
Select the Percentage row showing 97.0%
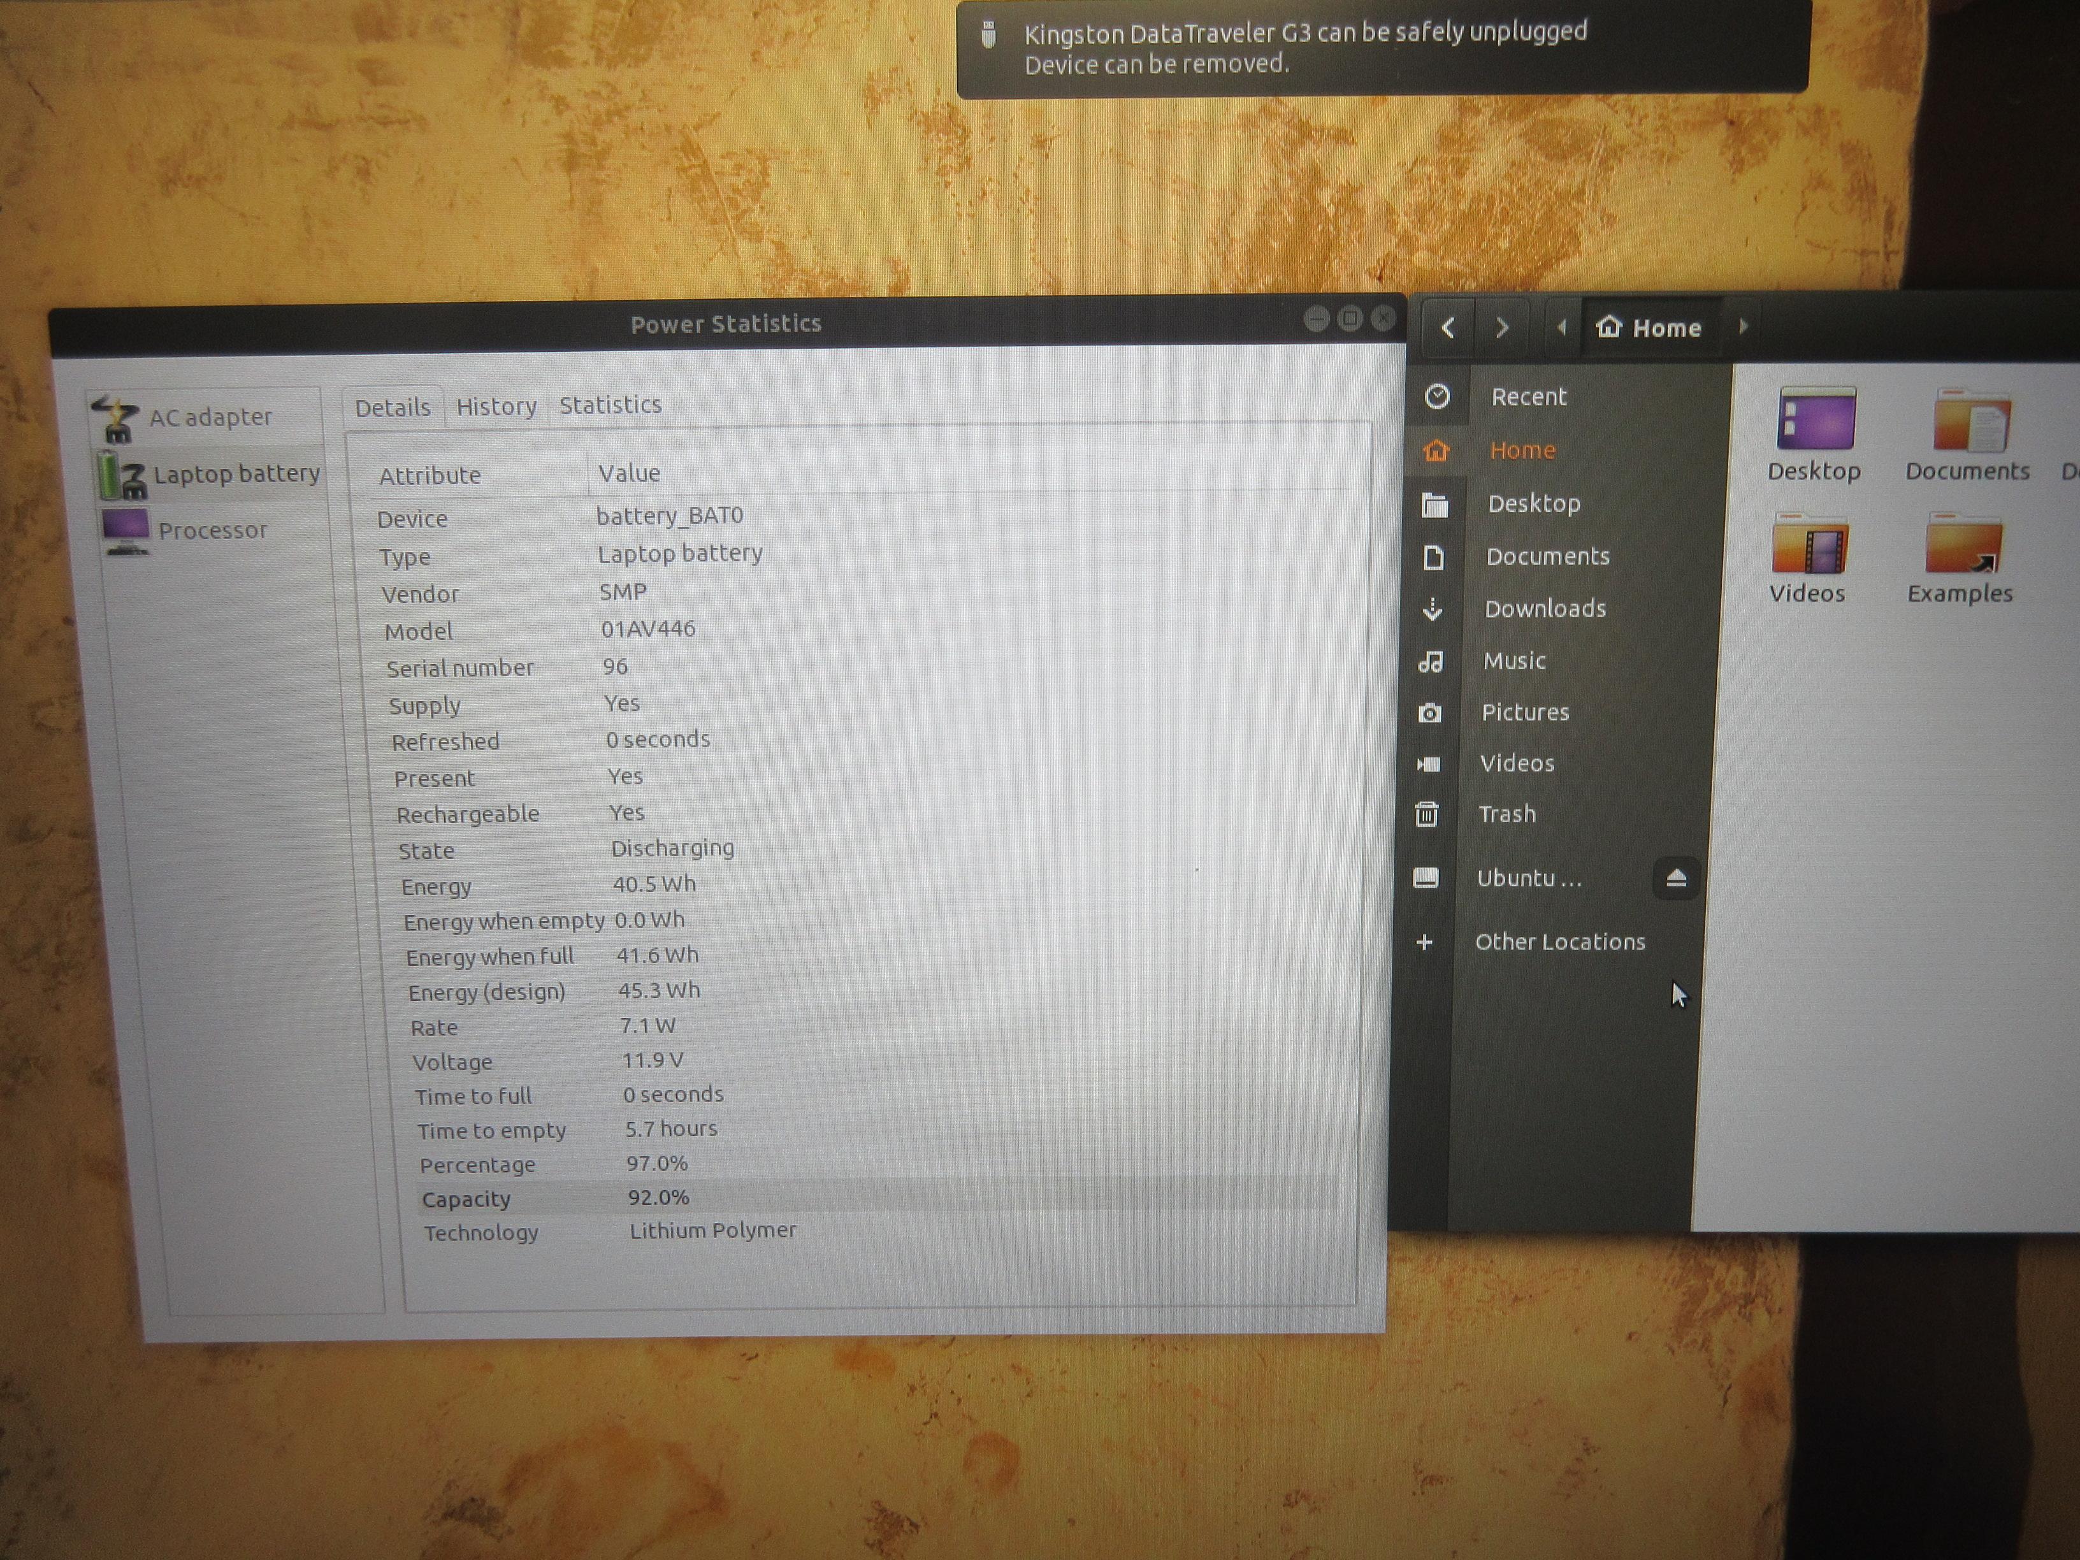(876, 1163)
